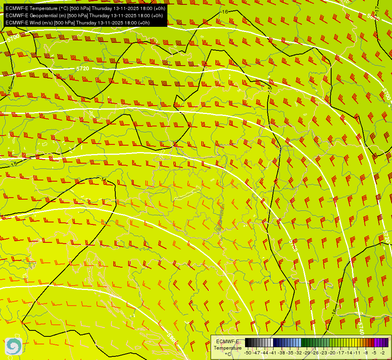Pick the dark purple swatch at the legend's warm end

387,342
